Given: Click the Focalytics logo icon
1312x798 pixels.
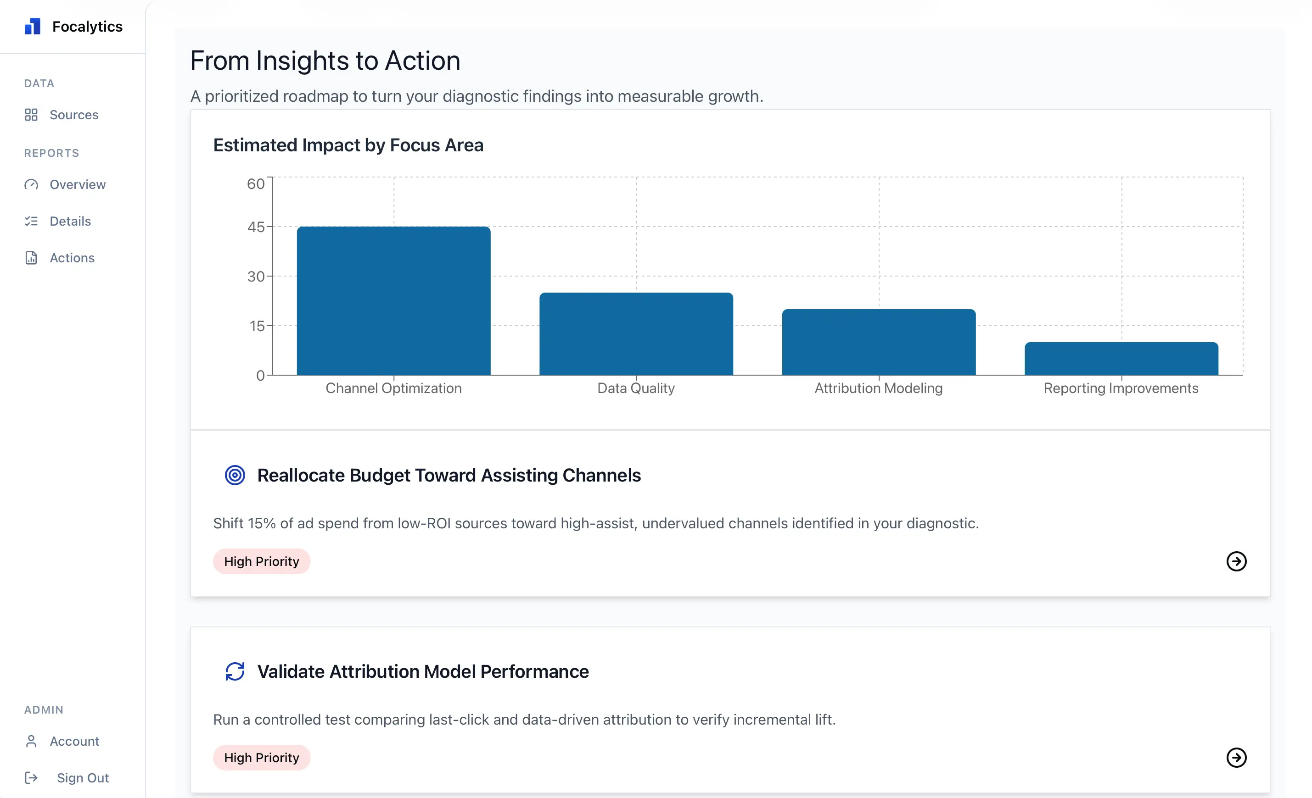Looking at the screenshot, I should pyautogui.click(x=32, y=26).
